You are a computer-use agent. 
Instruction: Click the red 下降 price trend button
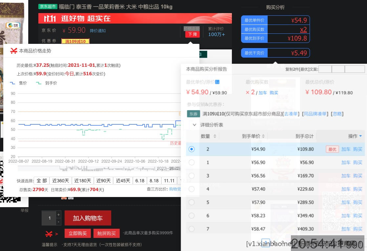193,34
